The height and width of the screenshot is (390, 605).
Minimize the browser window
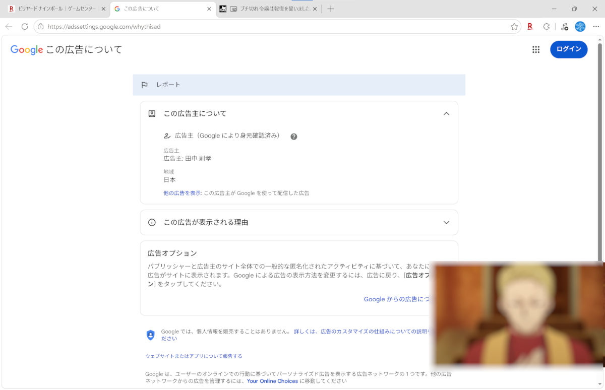click(555, 9)
